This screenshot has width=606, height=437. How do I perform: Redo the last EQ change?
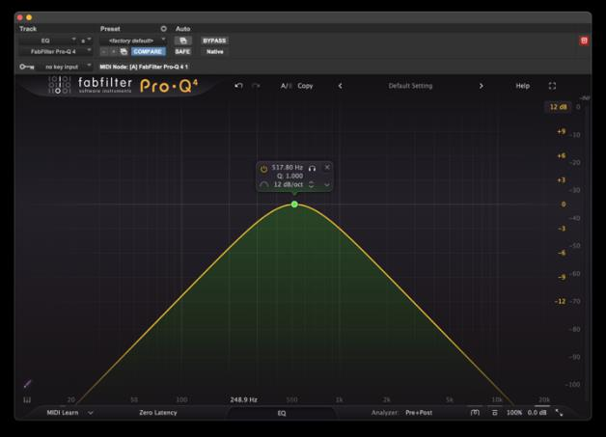pos(256,86)
